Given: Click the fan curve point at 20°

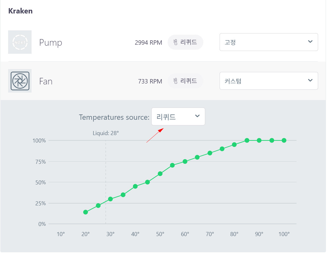Looking at the screenshot, I should click(x=85, y=212).
